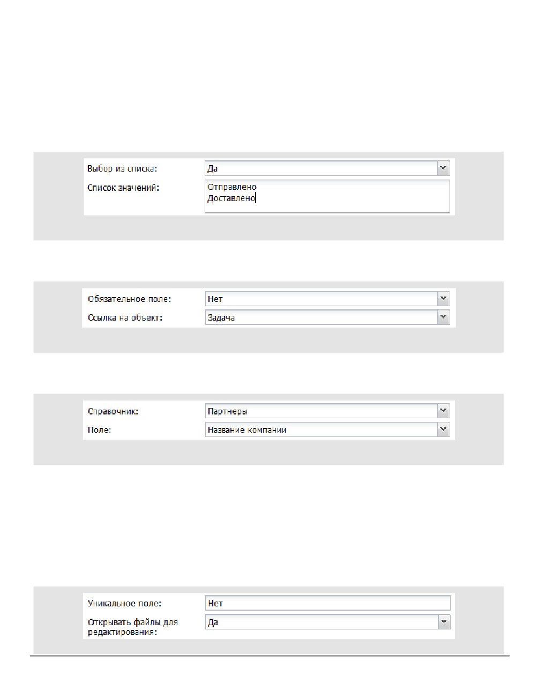The width and height of the screenshot is (538, 697).
Task: Click the Ссылка на объект field showing Задача
Action: tap(327, 317)
